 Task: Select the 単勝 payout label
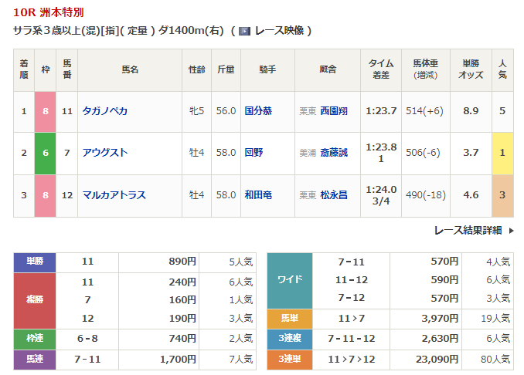(35, 262)
